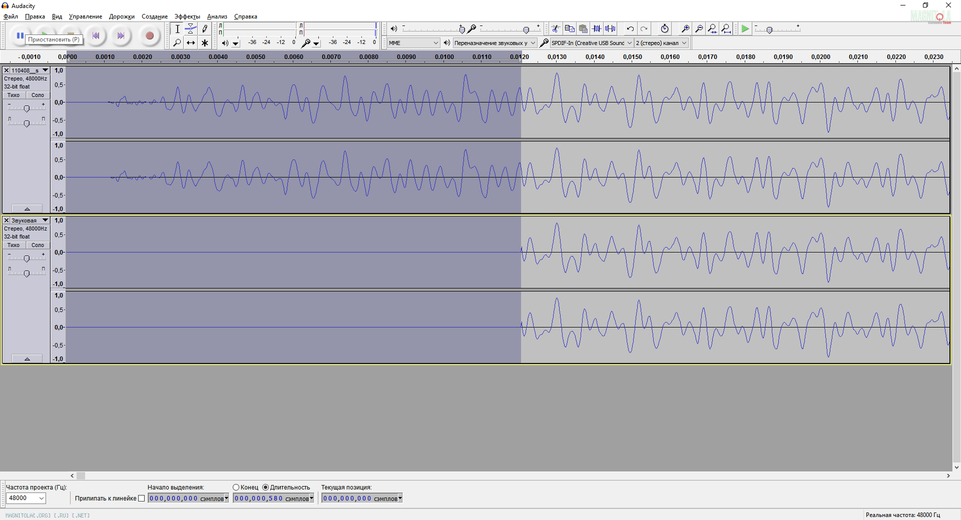Skip to end of the project

click(121, 35)
